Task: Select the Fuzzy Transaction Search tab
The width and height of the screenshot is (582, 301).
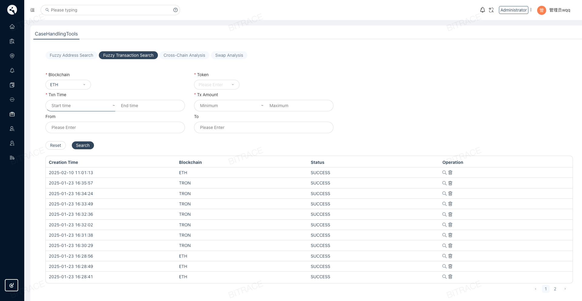Action: tap(128, 55)
